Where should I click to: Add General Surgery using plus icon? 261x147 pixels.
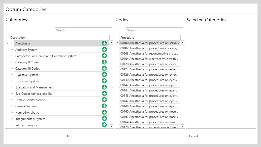click(104, 106)
